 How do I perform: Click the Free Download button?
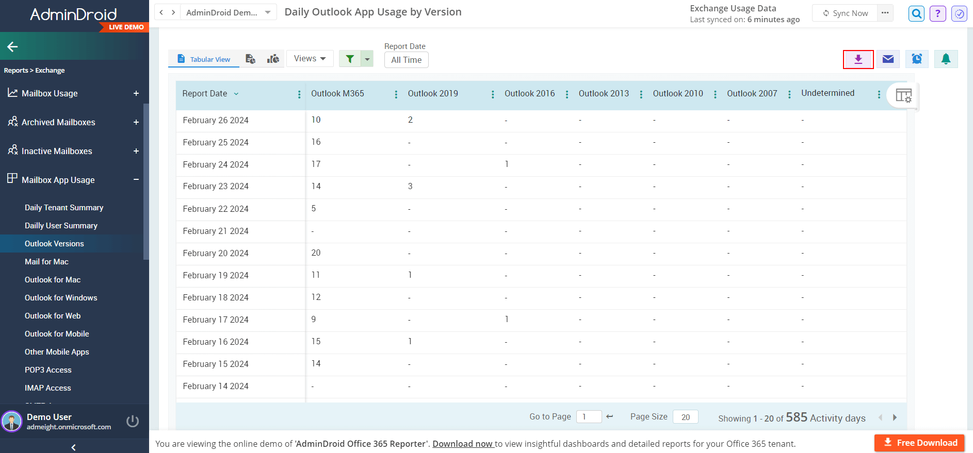(x=919, y=443)
